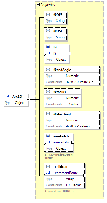Select the @USE property name

click(x=58, y=31)
